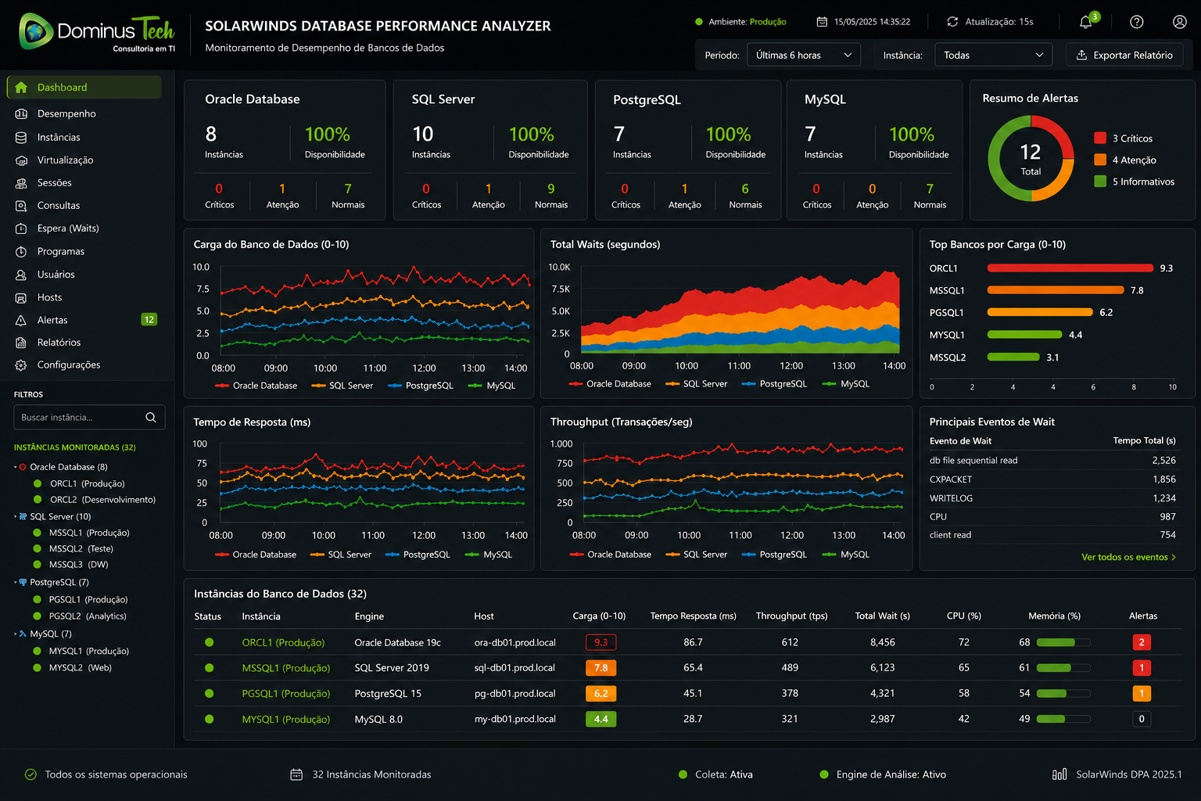Toggle MySQL legend in Total Waits chart
The width and height of the screenshot is (1201, 801).
pyautogui.click(x=846, y=384)
